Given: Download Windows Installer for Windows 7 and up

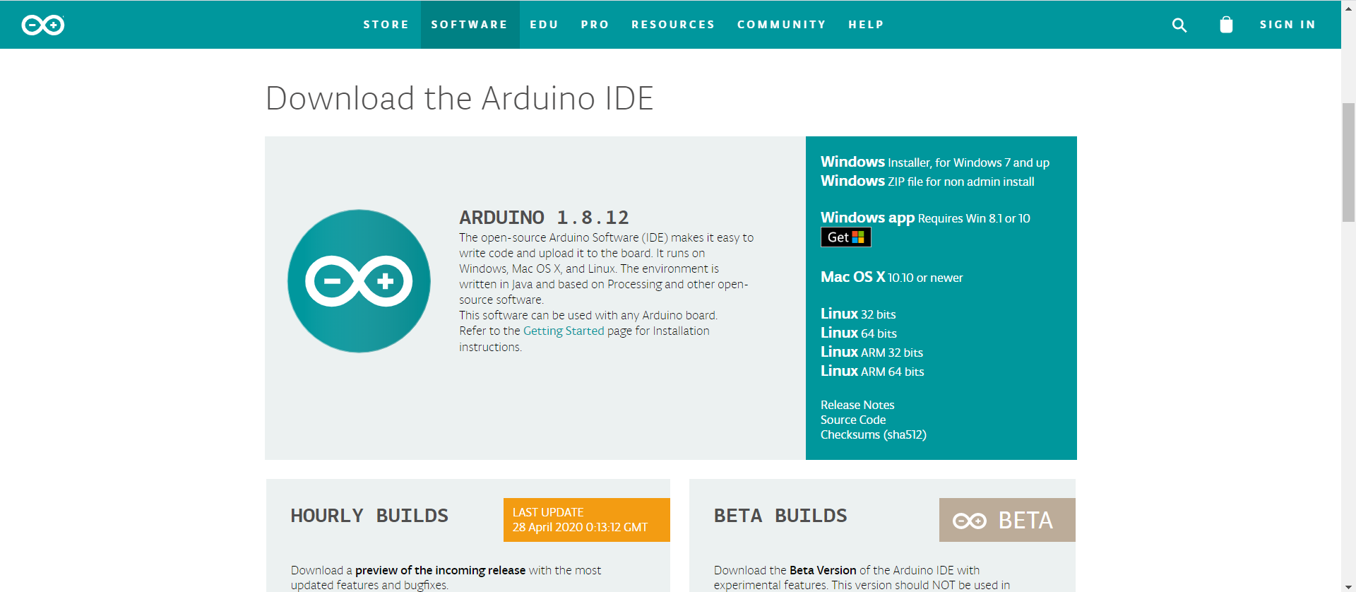Looking at the screenshot, I should pyautogui.click(x=935, y=162).
